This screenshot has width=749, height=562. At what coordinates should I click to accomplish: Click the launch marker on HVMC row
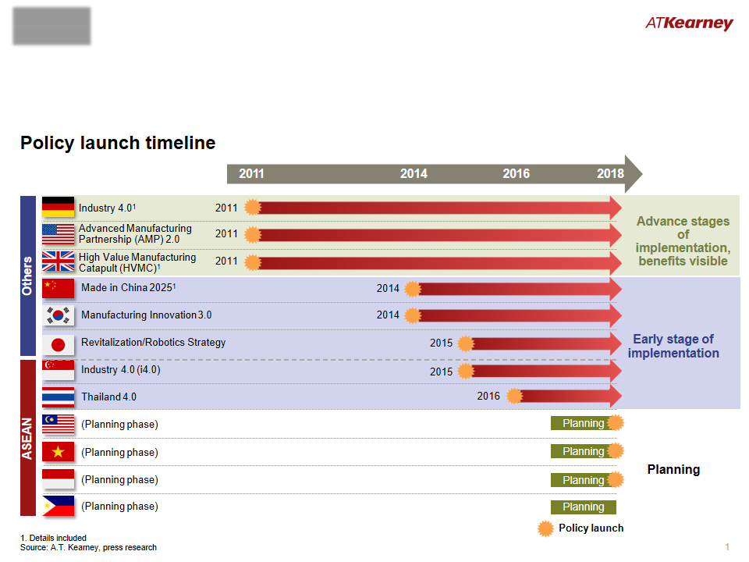click(253, 262)
